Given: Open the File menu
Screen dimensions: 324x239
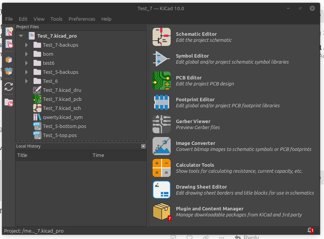Looking at the screenshot, I should (9, 19).
